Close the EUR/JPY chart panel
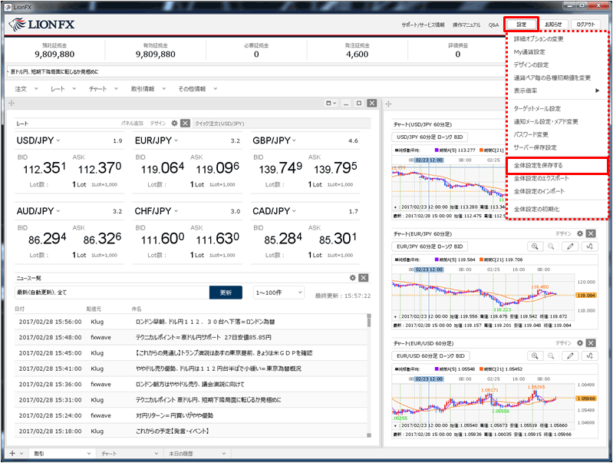This screenshot has width=613, height=463. click(591, 233)
